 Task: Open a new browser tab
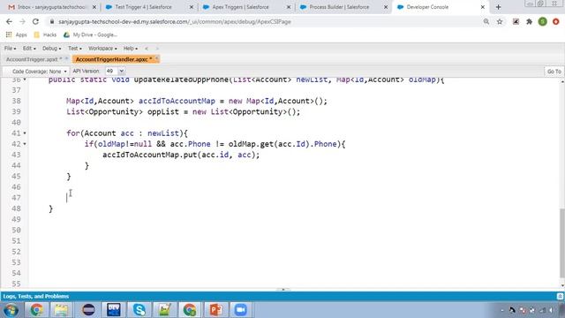coord(498,7)
